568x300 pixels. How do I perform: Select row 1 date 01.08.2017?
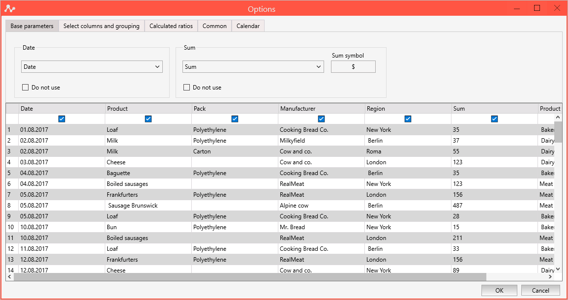(x=62, y=130)
